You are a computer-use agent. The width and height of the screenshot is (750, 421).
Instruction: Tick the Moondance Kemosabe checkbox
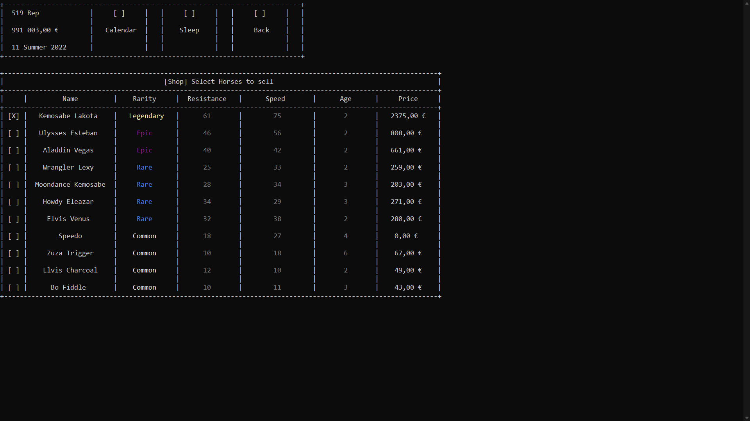[14, 184]
